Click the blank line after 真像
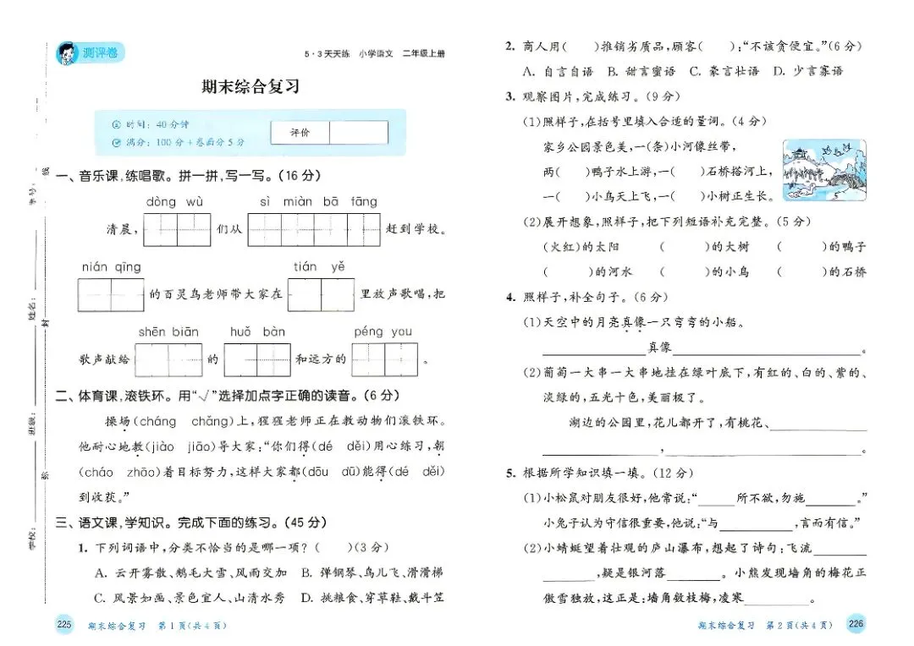Screen dimensions: 914x646 pos(767,349)
